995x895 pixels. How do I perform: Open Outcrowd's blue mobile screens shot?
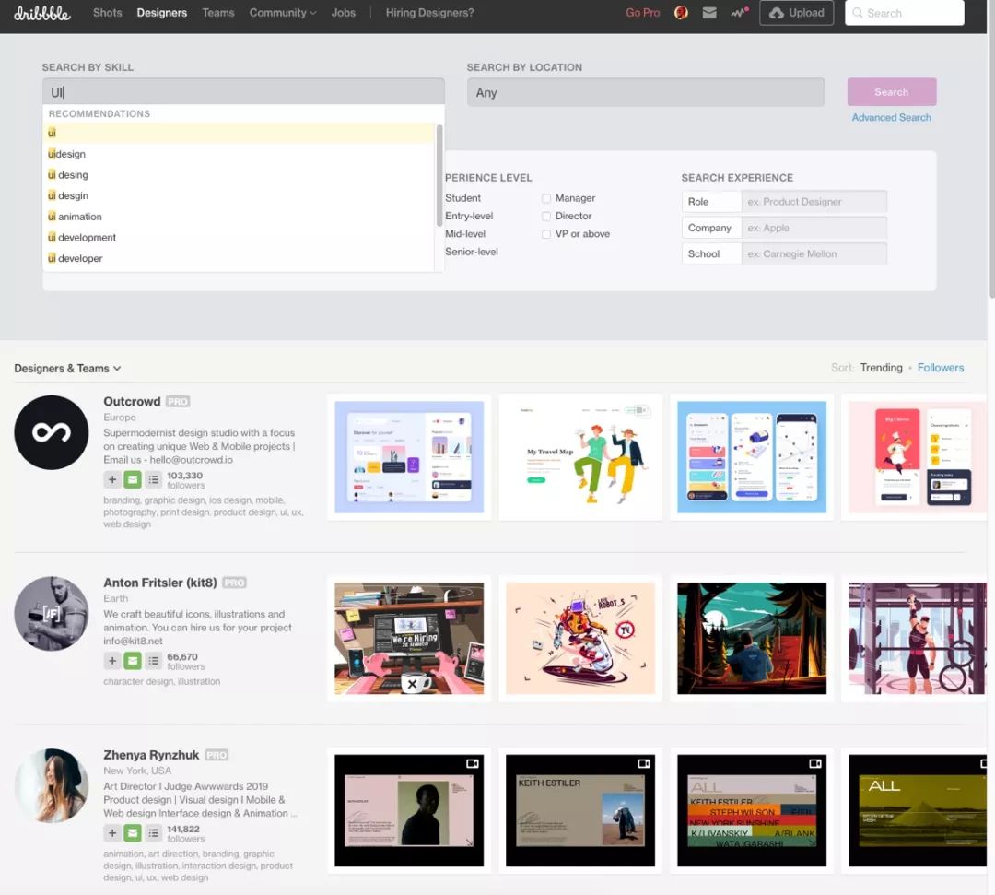tap(752, 457)
